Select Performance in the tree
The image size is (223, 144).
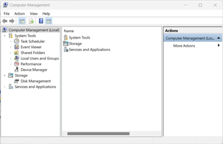click(x=31, y=64)
